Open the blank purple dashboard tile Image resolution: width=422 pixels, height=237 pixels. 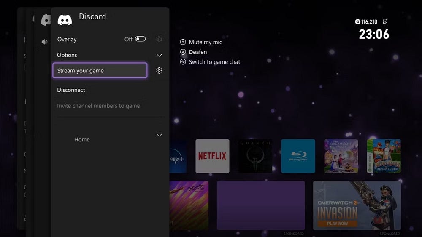pyautogui.click(x=261, y=205)
